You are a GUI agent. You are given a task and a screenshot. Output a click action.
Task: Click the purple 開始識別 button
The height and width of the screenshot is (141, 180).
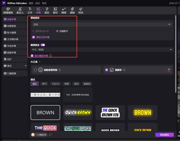click(x=164, y=135)
